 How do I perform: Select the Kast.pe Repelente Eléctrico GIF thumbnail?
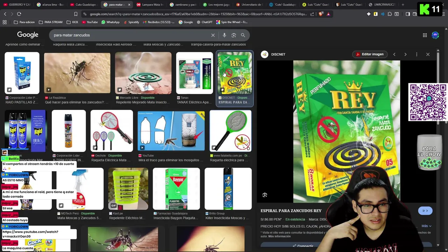[128, 189]
